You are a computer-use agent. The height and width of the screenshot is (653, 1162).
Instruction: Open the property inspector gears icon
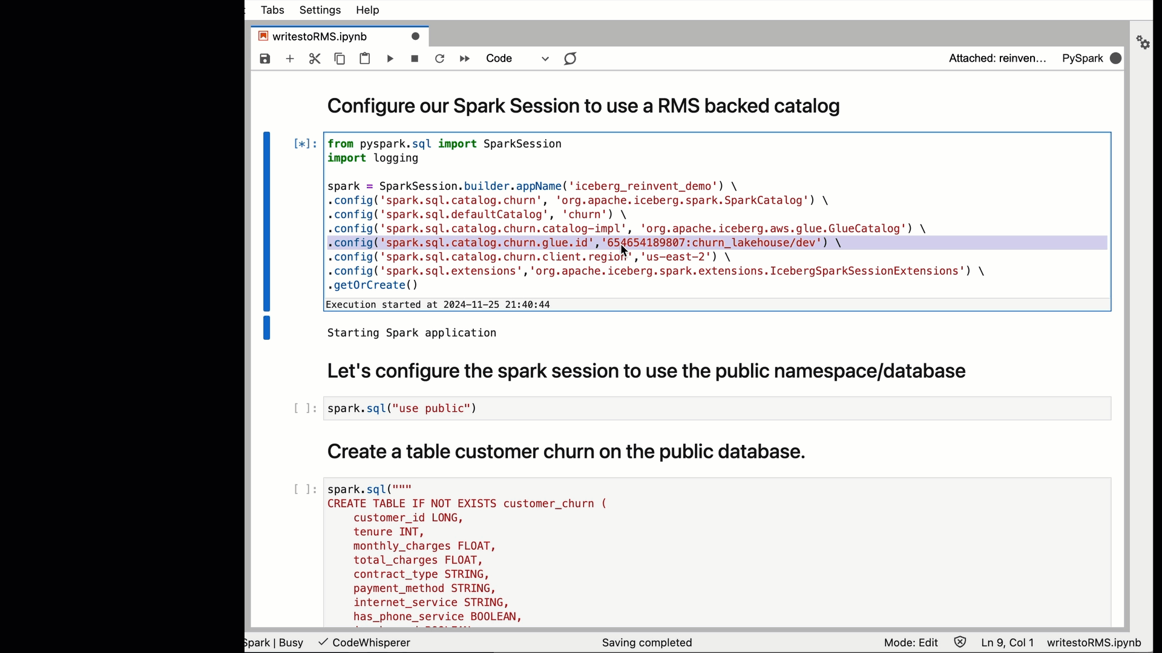click(x=1143, y=42)
